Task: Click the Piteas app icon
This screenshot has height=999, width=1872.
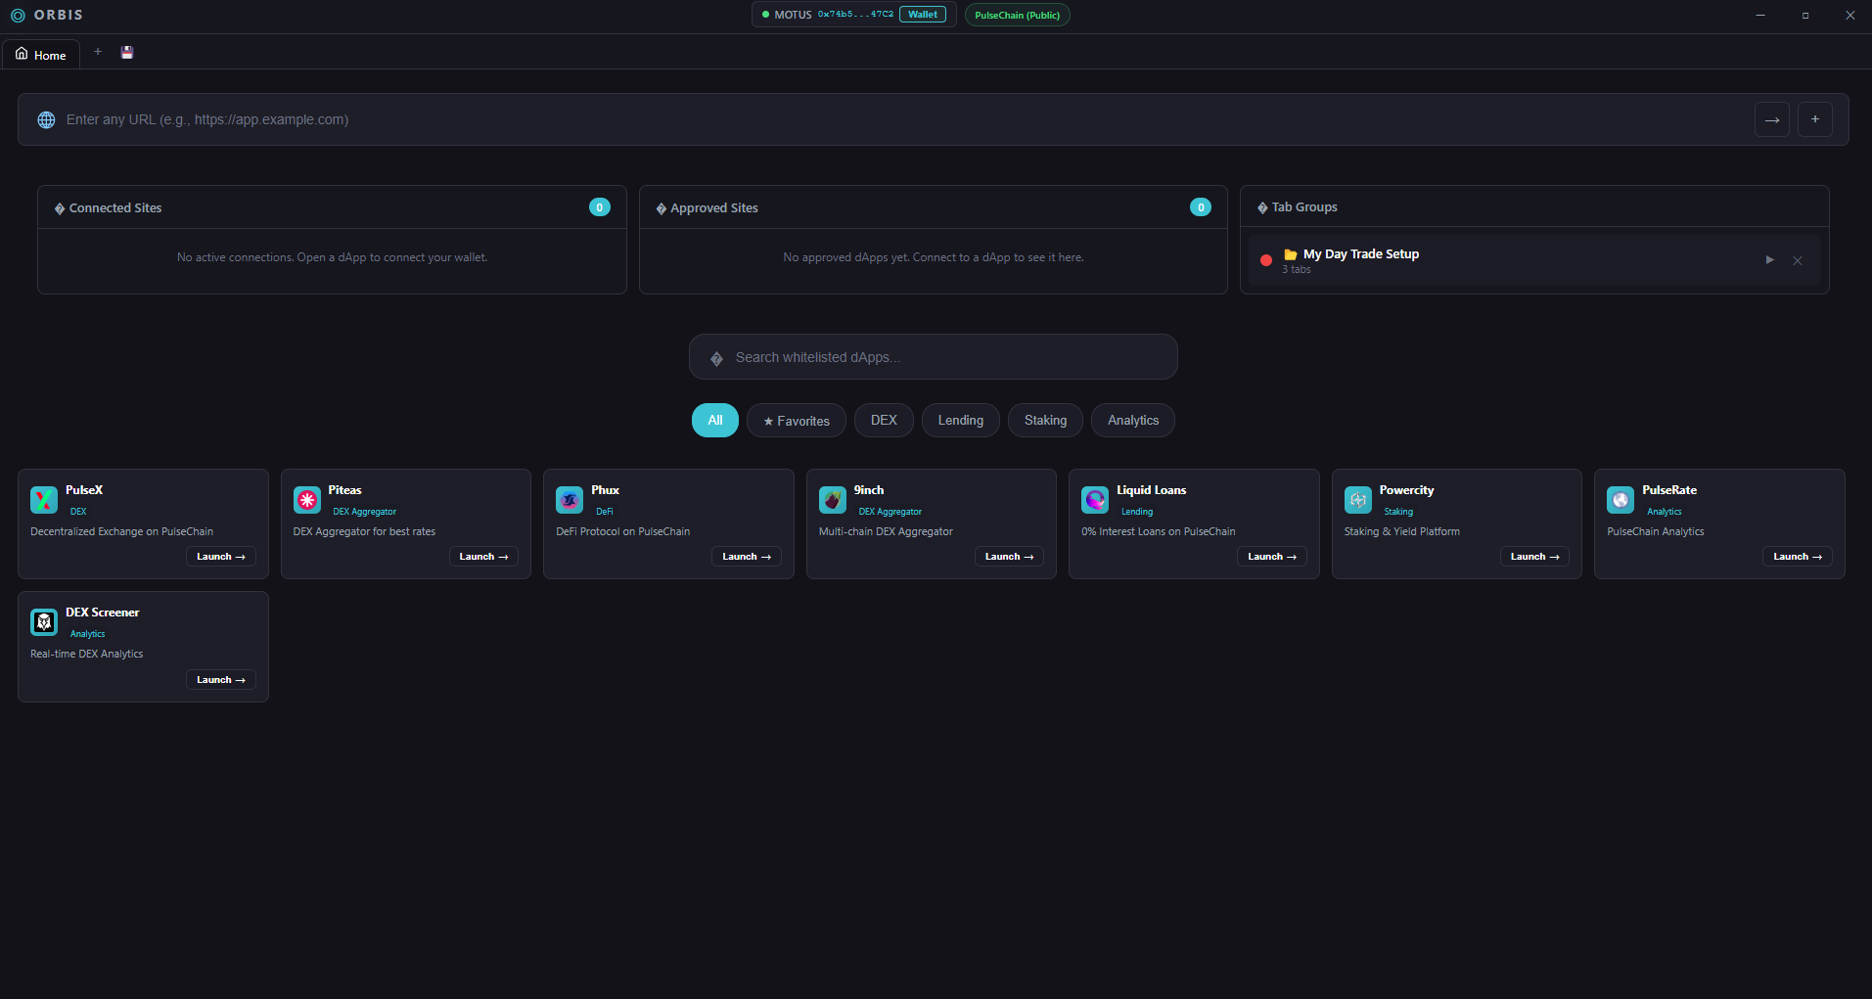Action: [x=307, y=500]
